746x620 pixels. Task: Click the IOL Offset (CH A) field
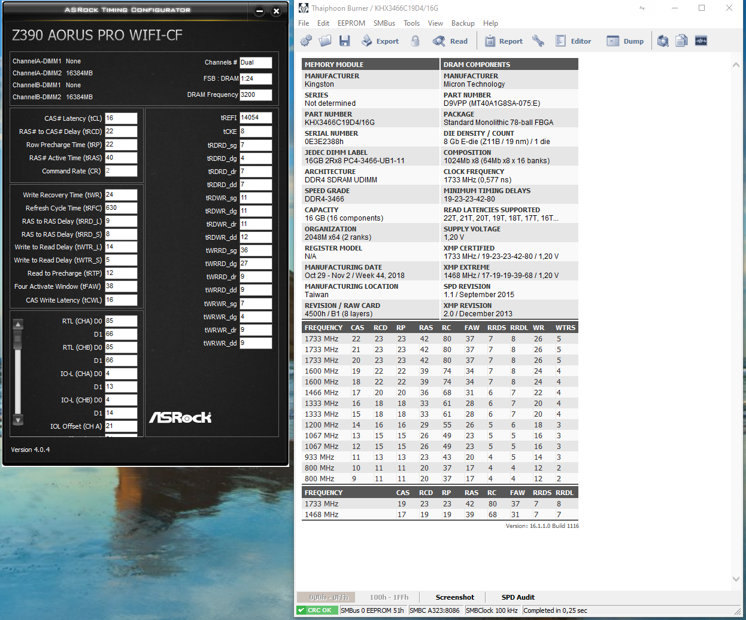point(121,426)
